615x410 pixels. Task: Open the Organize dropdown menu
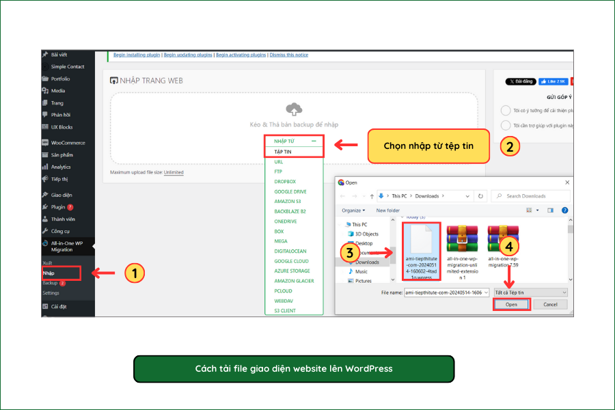coord(353,210)
